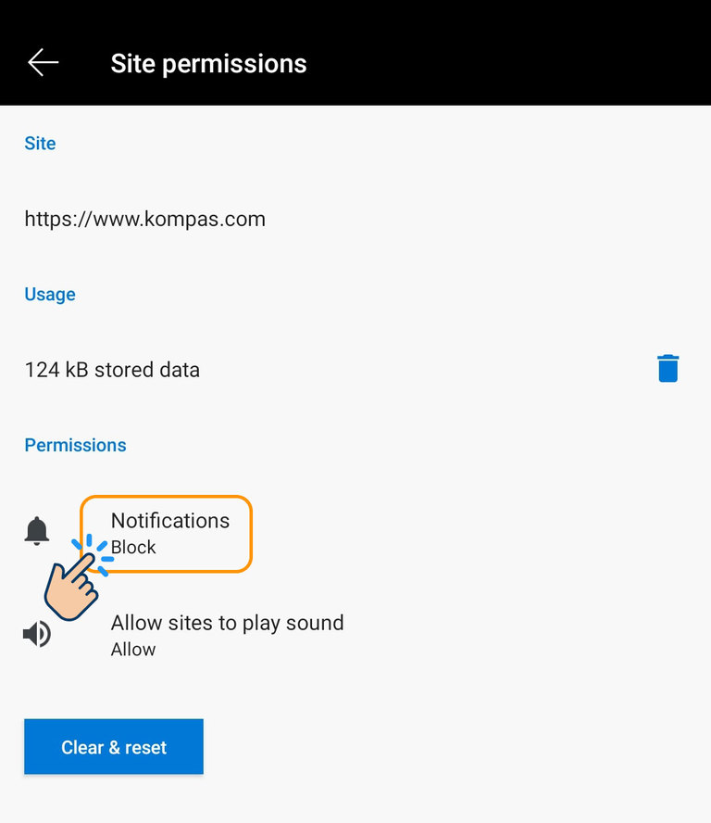Viewport: 711px width, 823px height.
Task: Open Notifications options to pick a value
Action: coord(165,534)
